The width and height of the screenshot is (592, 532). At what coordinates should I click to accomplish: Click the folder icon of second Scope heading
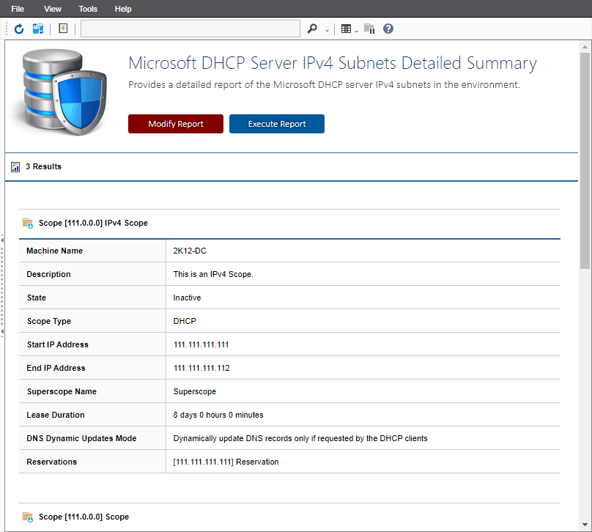28,517
